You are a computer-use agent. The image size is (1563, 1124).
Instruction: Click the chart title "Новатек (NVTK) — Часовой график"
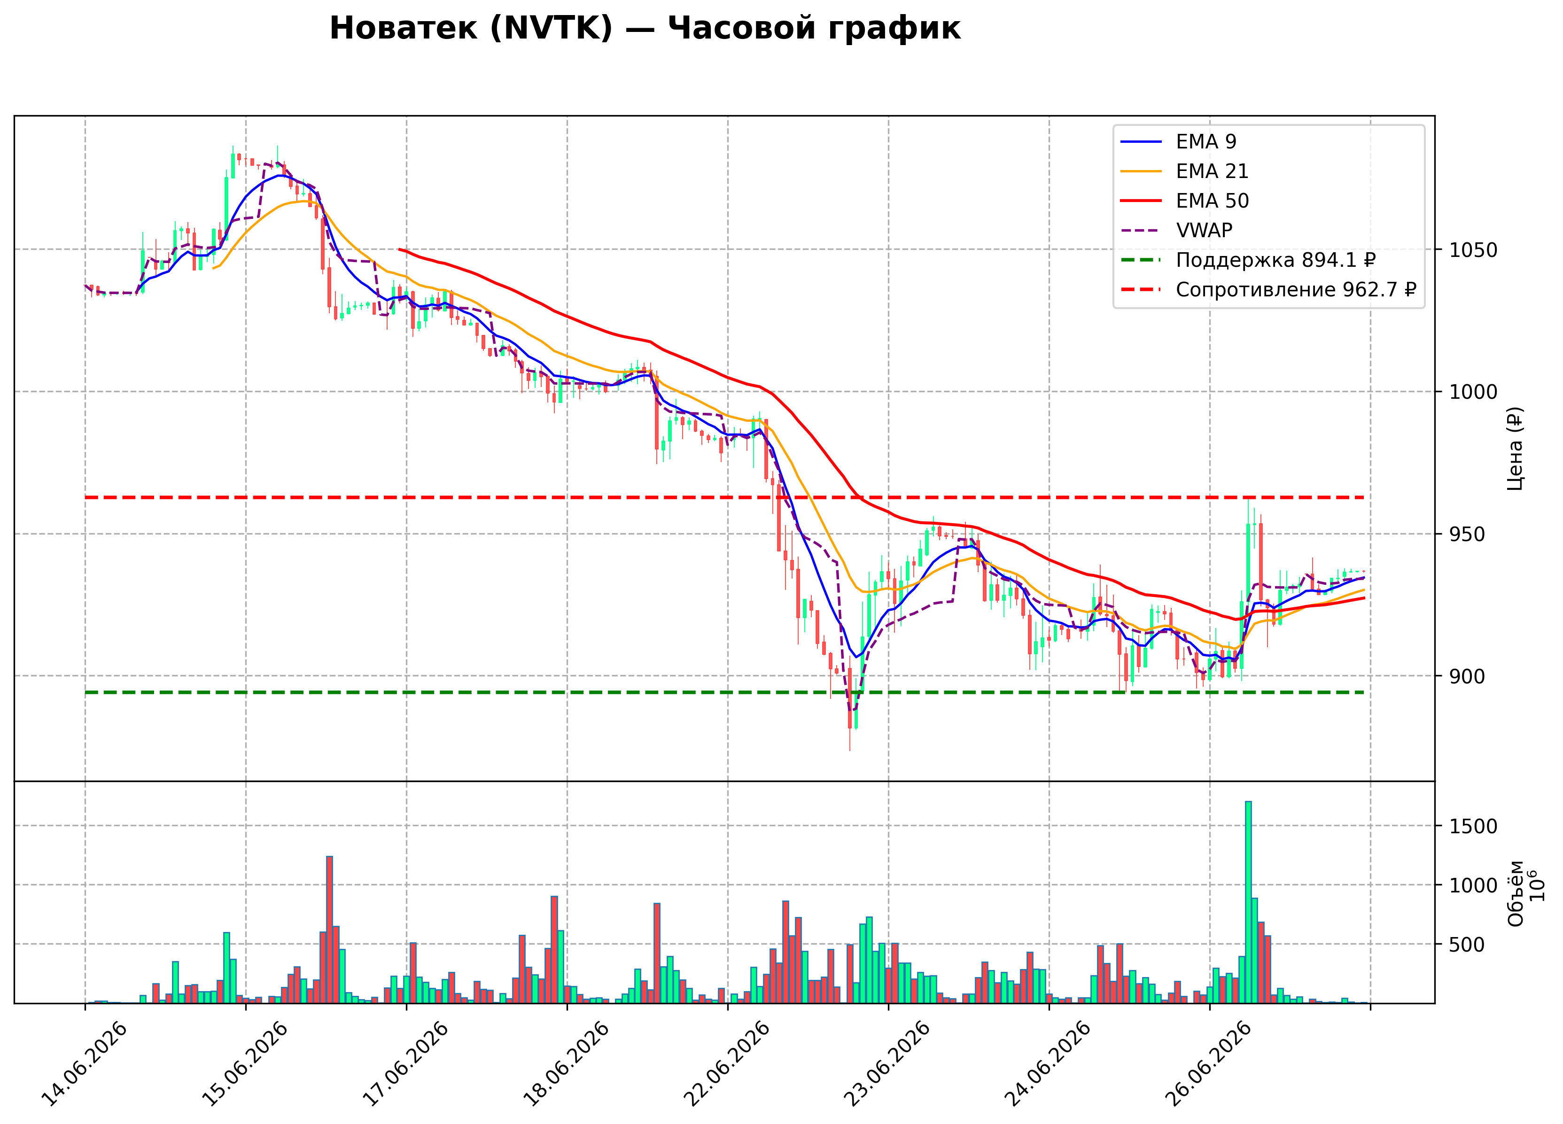pos(645,28)
